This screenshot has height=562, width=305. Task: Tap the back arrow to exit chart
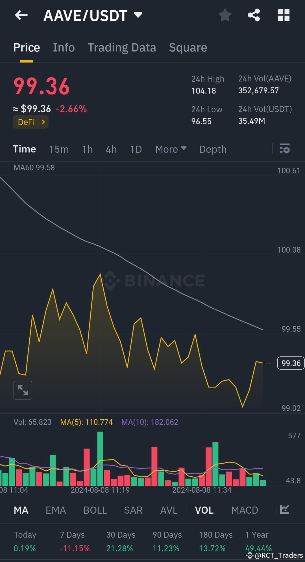tap(21, 15)
